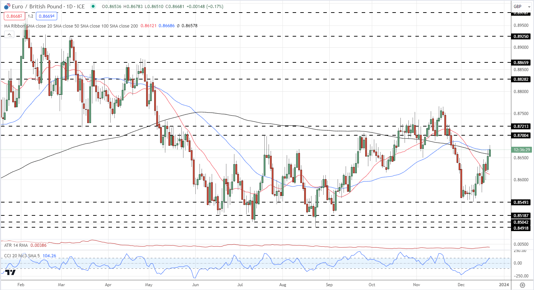The image size is (534, 290).
Task: Click the 0.86578 black SMA value
Action: pyautogui.click(x=189, y=26)
